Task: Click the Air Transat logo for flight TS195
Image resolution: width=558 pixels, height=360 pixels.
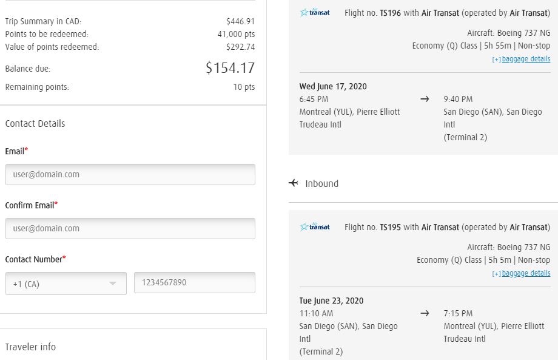Action: point(315,226)
